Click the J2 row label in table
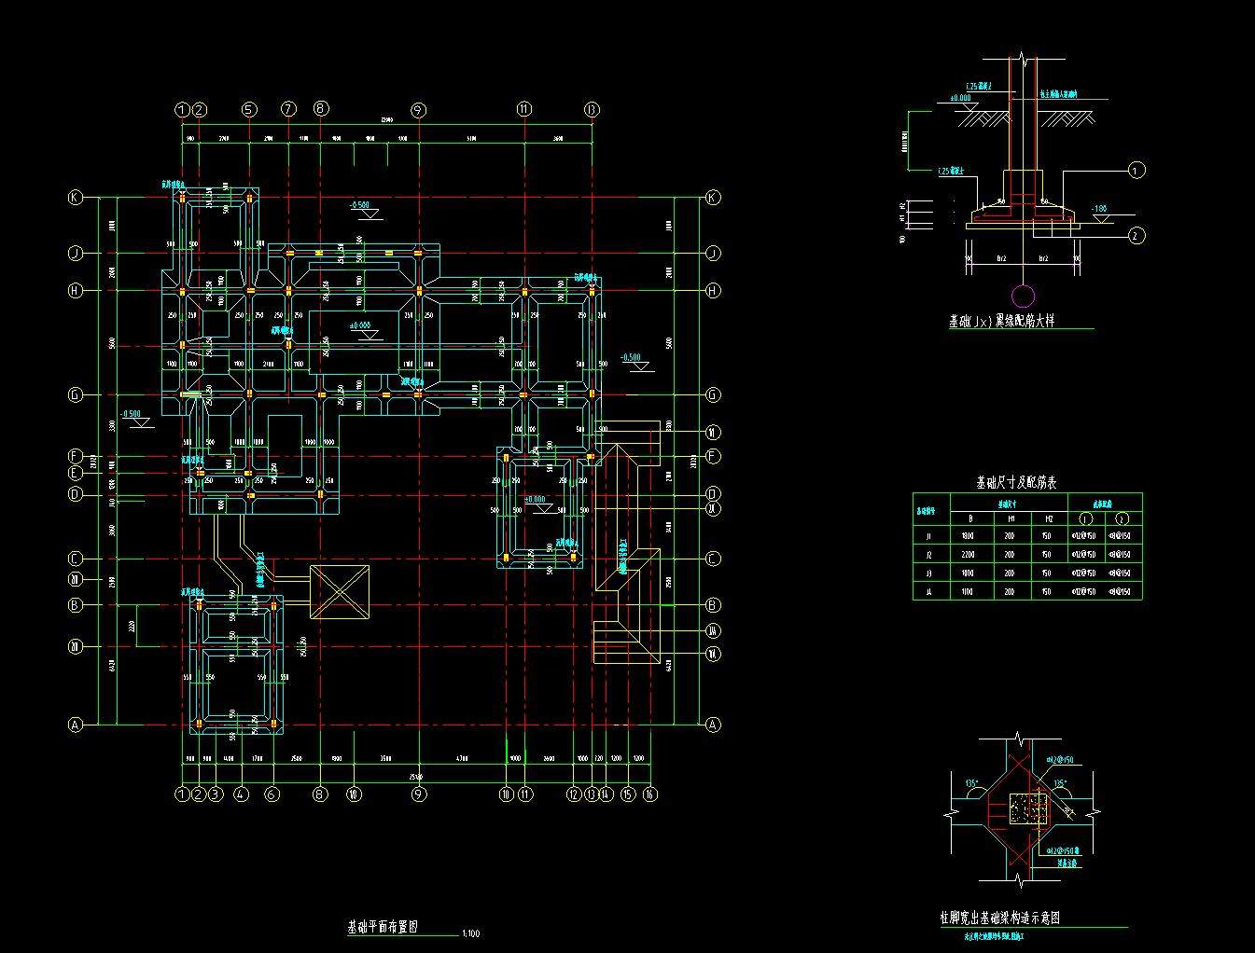This screenshot has width=1255, height=953. [x=928, y=555]
